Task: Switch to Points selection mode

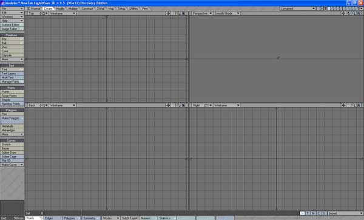Action: click(x=34, y=218)
